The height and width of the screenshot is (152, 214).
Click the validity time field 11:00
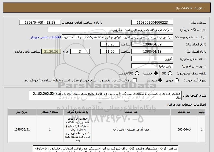coord(110,52)
